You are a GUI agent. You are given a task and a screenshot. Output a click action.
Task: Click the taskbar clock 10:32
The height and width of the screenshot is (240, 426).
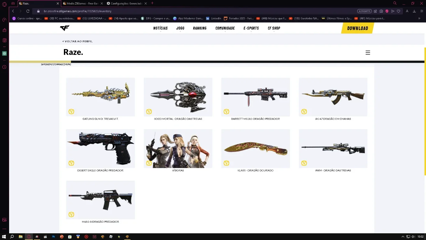click(421, 237)
